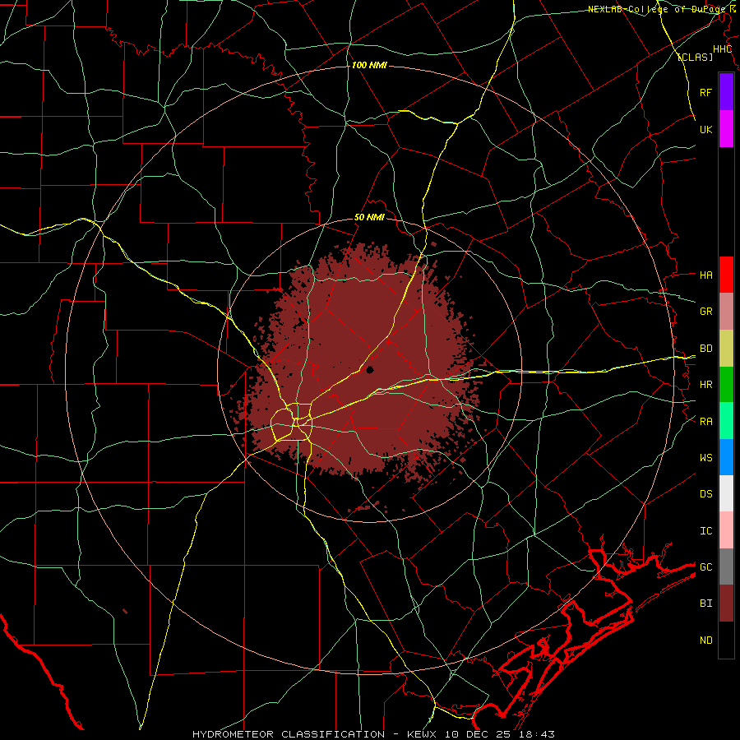Click the HYDROMETEOR CLASSIFICATION title text
This screenshot has width=740, height=740.
[x=289, y=734]
